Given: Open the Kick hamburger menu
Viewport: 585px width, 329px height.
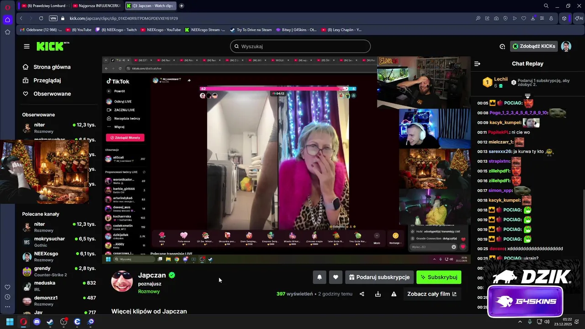Looking at the screenshot, I should [x=27, y=46].
